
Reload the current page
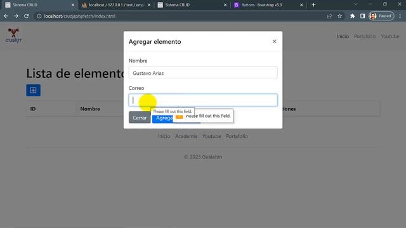[x=27, y=16]
